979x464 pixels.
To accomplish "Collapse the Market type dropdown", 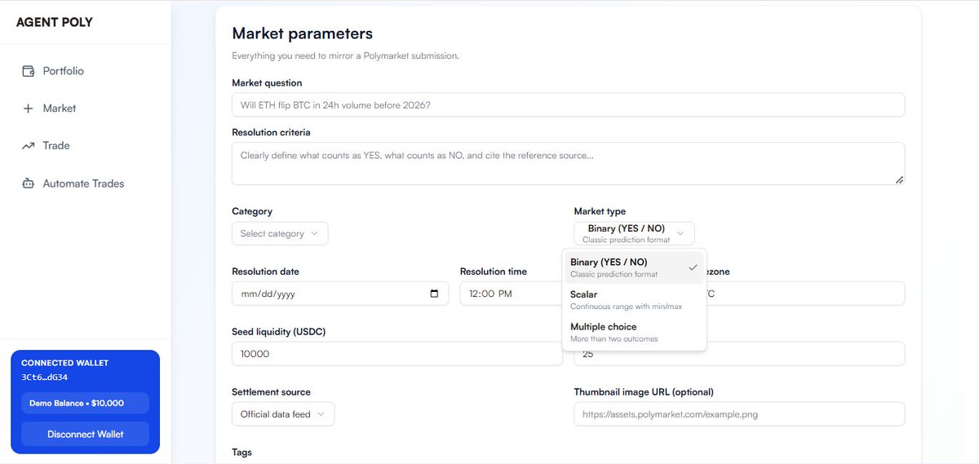I will pyautogui.click(x=634, y=233).
